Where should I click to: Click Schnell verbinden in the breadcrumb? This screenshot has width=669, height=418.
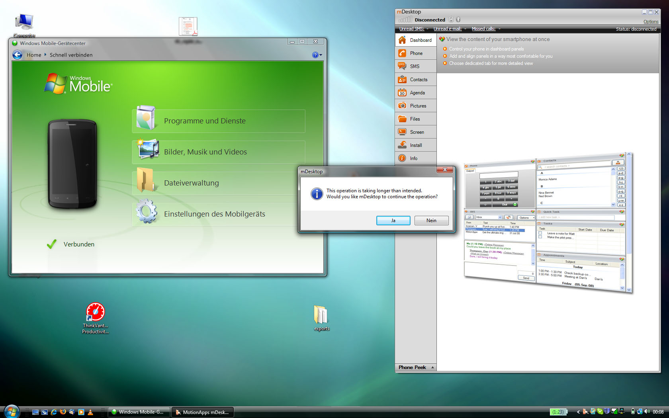71,55
